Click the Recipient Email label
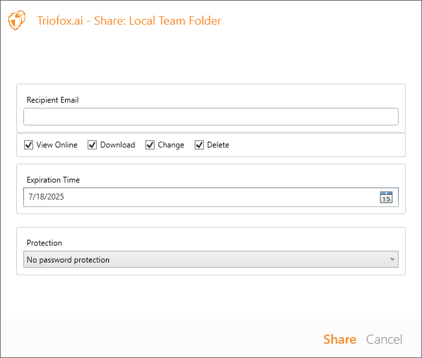This screenshot has height=358, width=422. click(x=53, y=100)
